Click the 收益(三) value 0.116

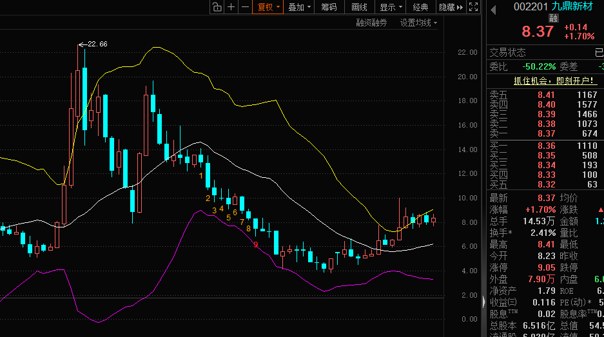click(x=544, y=302)
